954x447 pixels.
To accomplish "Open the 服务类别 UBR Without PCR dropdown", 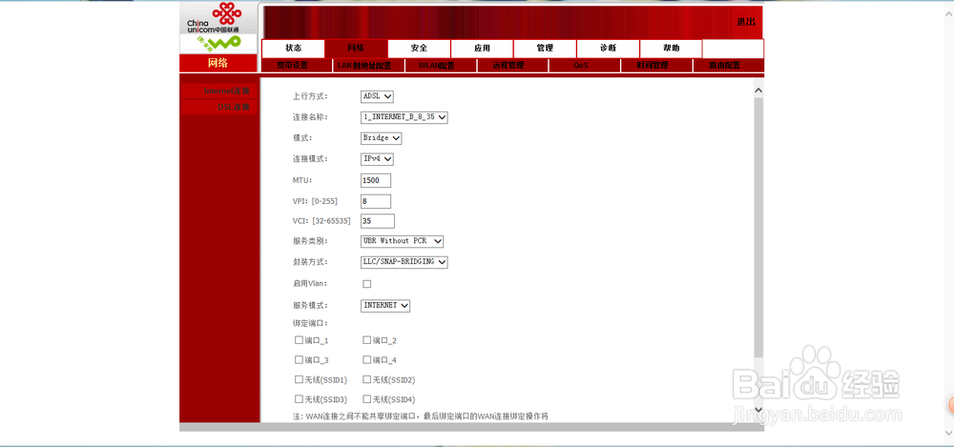I will 403,241.
